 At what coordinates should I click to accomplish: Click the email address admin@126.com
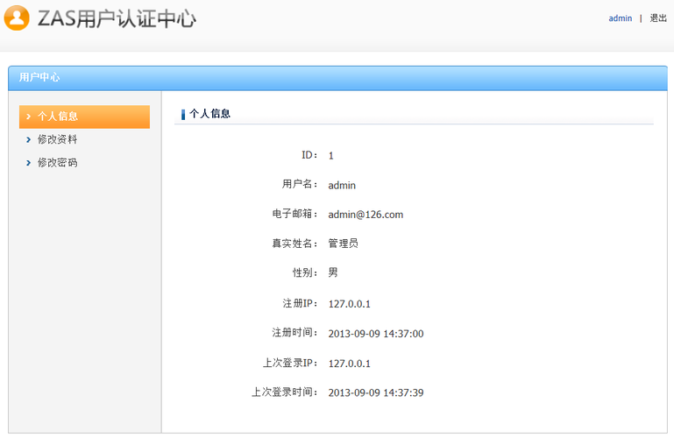pyautogui.click(x=365, y=215)
